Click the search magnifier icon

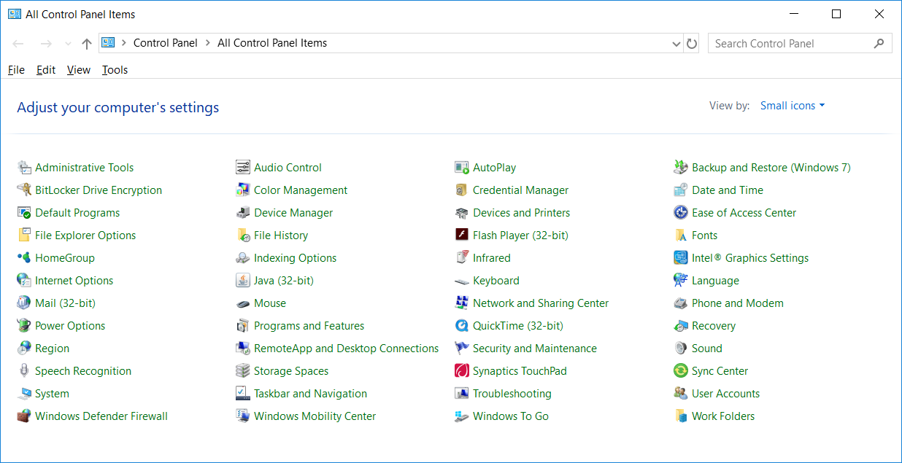click(879, 44)
